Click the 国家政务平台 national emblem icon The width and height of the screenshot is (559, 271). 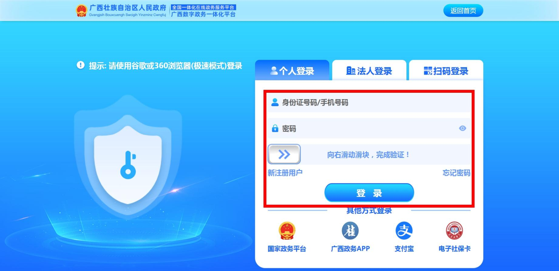click(287, 230)
